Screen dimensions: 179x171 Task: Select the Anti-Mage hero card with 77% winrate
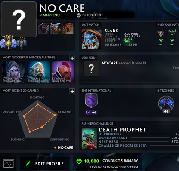63,73
